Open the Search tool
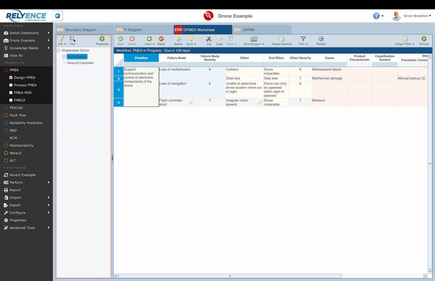 (x=178, y=40)
